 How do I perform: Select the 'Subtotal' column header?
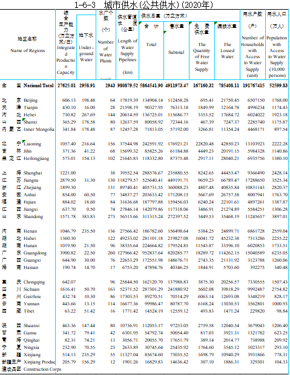[x=176, y=52]
